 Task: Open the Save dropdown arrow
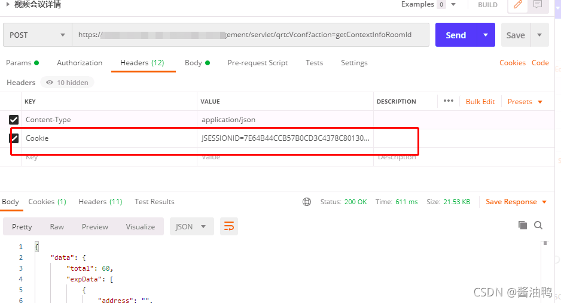click(539, 35)
